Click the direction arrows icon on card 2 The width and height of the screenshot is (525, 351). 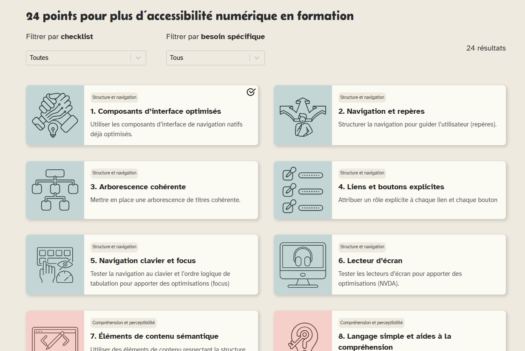tap(303, 116)
